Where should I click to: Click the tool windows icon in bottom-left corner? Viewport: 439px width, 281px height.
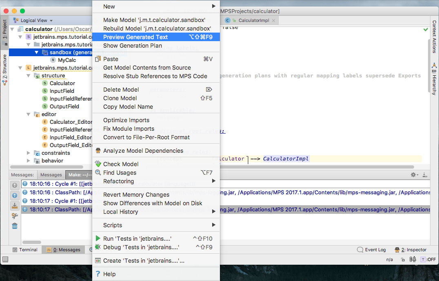5,259
